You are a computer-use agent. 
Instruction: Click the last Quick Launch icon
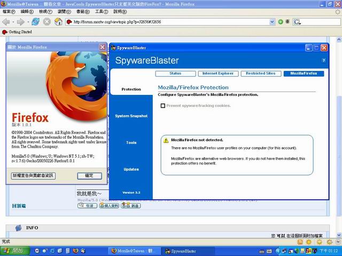[83, 251]
